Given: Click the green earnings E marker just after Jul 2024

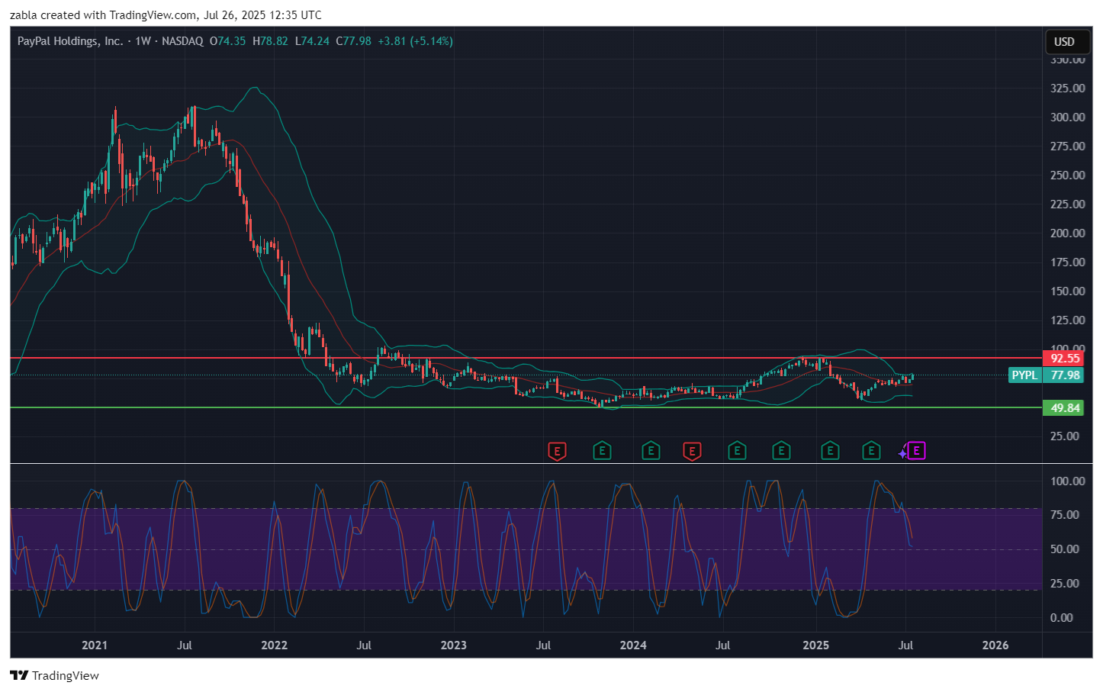Looking at the screenshot, I should 737,451.
